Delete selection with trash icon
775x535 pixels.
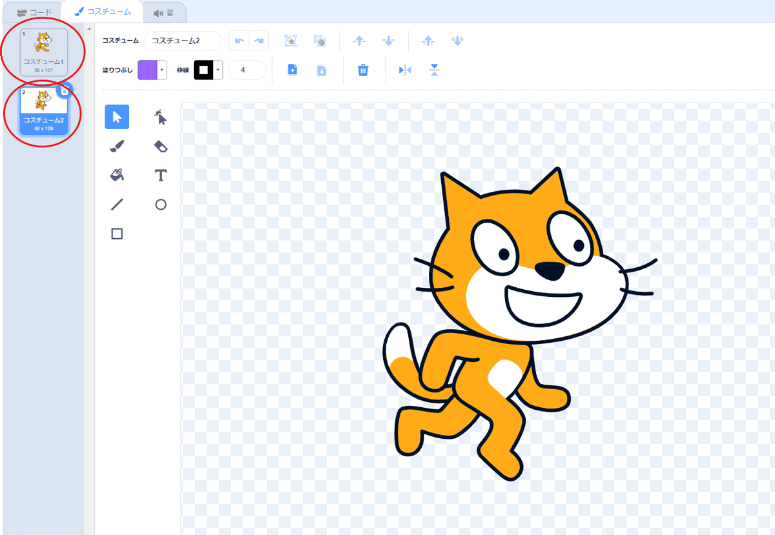[363, 70]
